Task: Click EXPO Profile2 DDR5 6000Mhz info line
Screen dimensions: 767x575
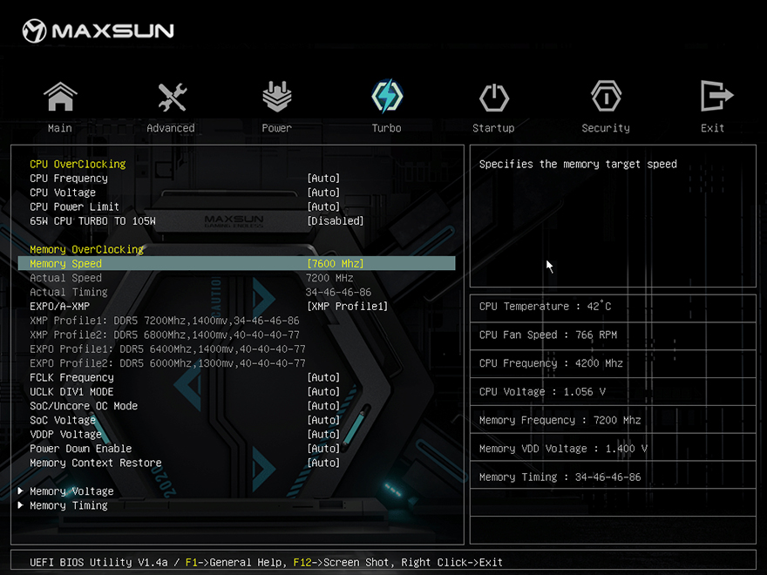Action: [167, 362]
